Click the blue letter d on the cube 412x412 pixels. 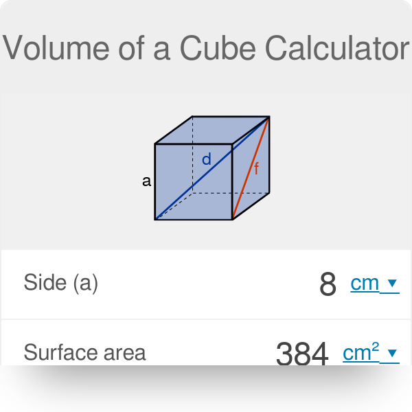pos(206,160)
